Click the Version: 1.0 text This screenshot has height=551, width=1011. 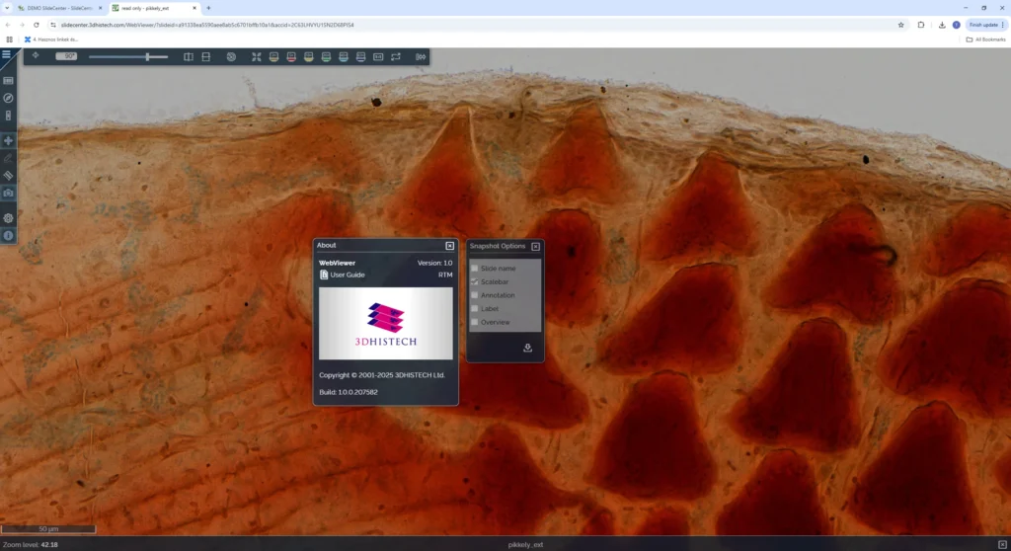434,264
